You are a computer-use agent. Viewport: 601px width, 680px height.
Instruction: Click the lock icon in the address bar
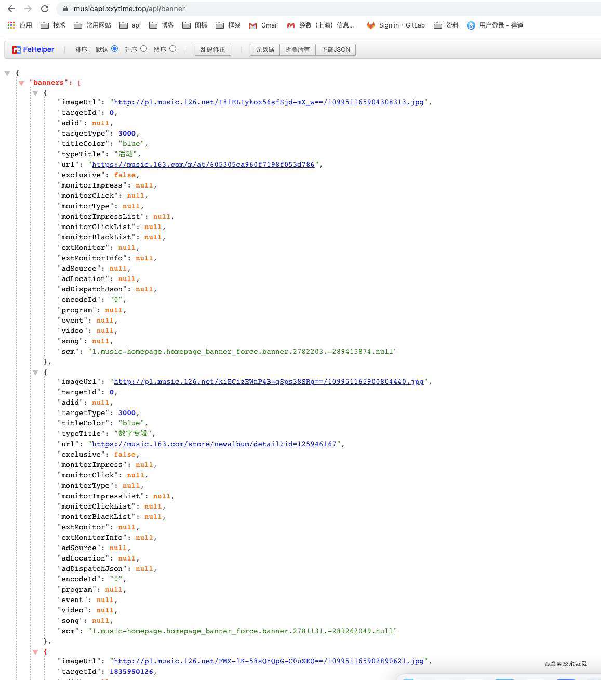(65, 9)
